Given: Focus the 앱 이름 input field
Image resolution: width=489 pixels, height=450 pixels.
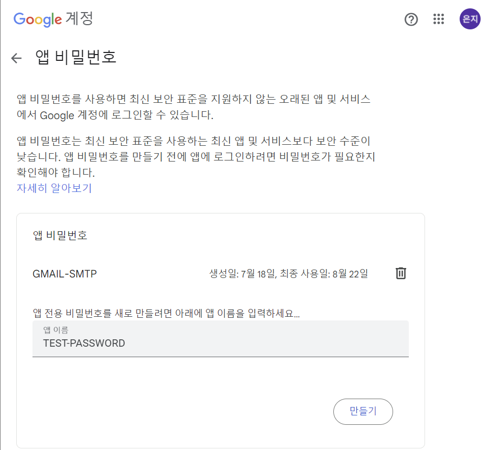Looking at the screenshot, I should pyautogui.click(x=221, y=339).
